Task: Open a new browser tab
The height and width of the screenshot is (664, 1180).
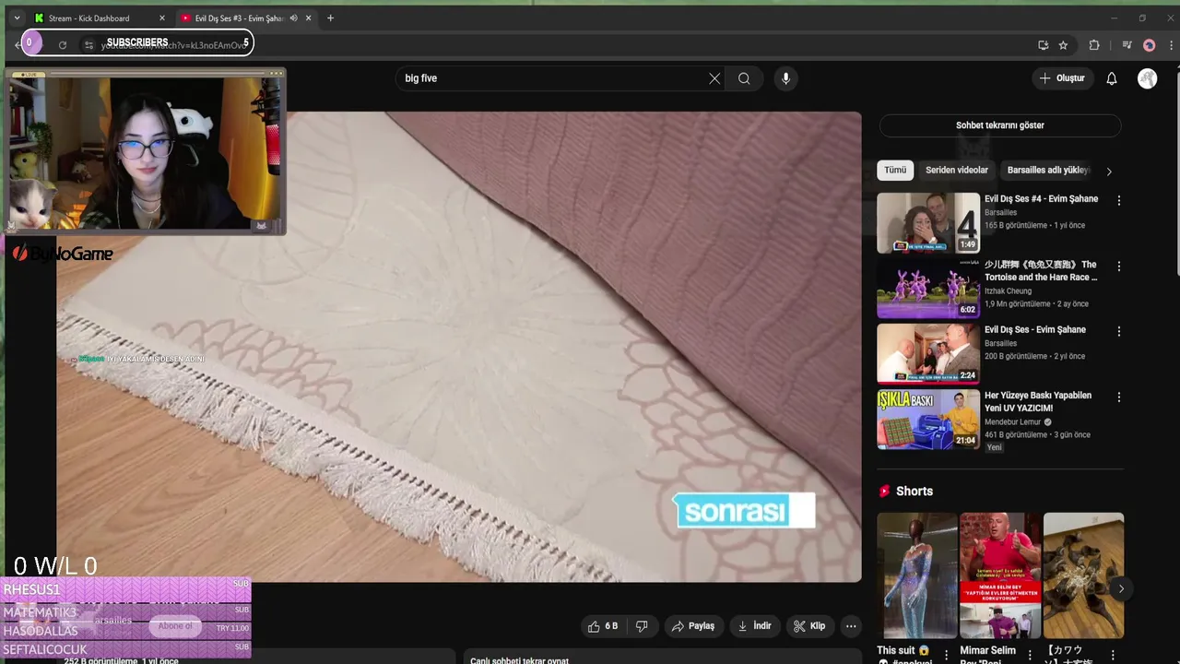Action: point(330,18)
